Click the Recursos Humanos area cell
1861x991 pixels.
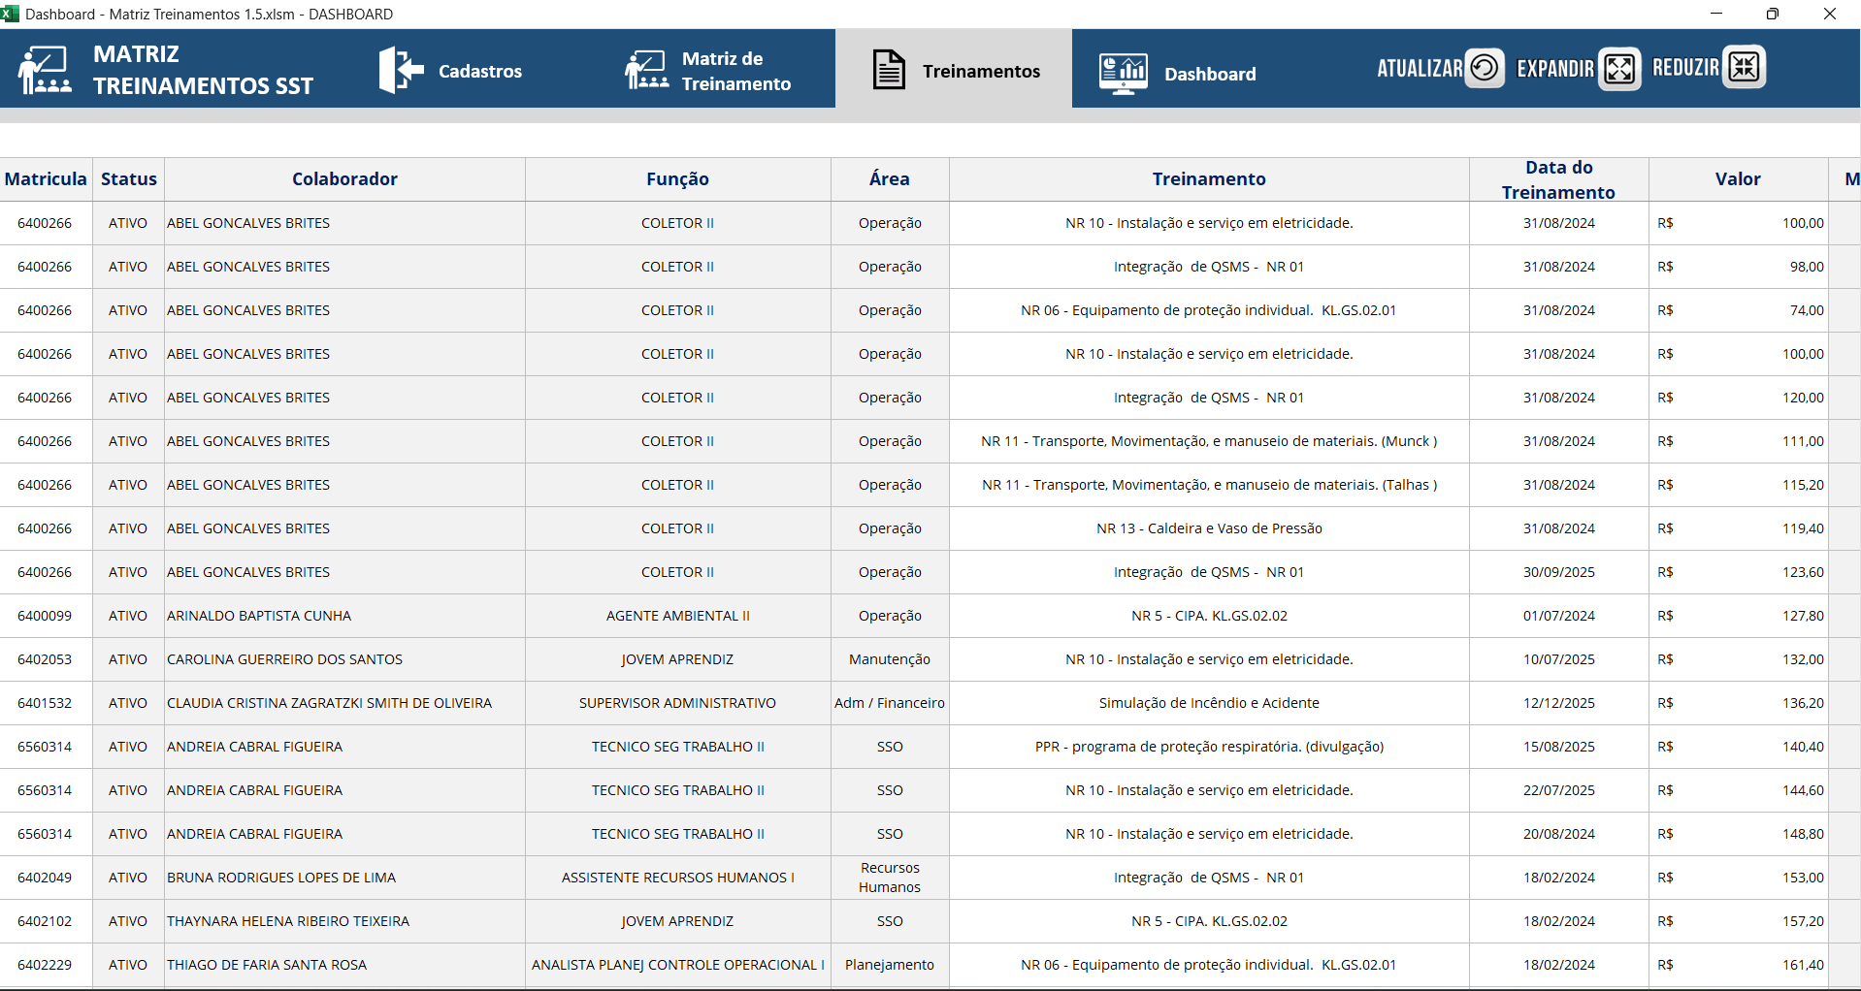890,878
